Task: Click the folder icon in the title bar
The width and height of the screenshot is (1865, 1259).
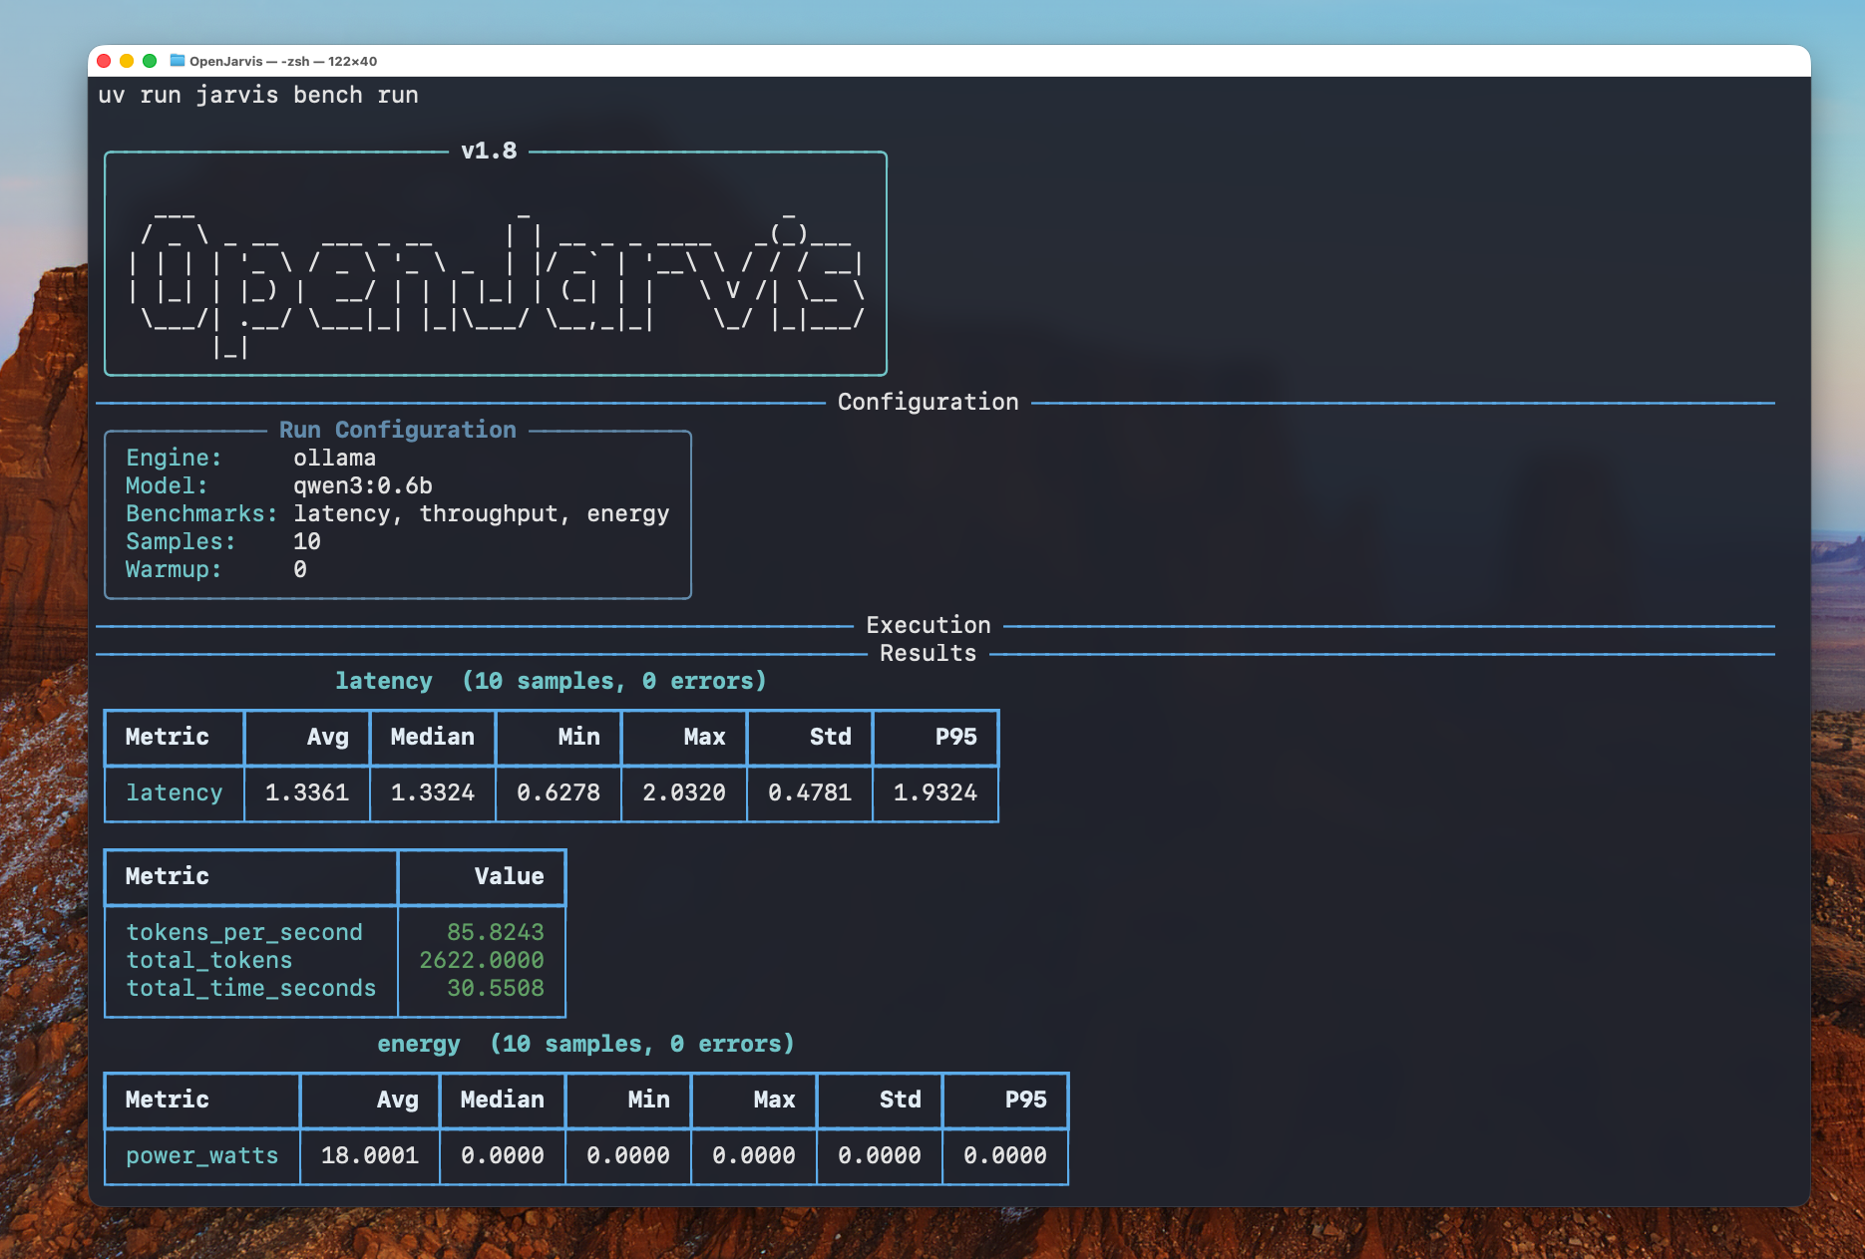Action: [x=177, y=61]
